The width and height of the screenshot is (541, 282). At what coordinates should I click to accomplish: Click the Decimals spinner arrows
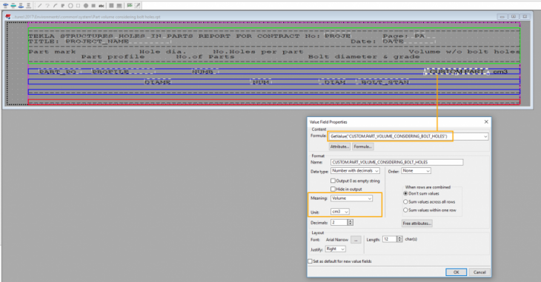tap(351, 222)
